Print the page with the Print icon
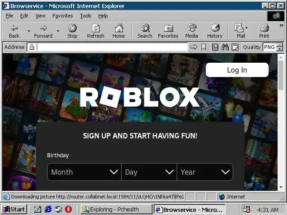The height and width of the screenshot is (215, 287). (264, 28)
